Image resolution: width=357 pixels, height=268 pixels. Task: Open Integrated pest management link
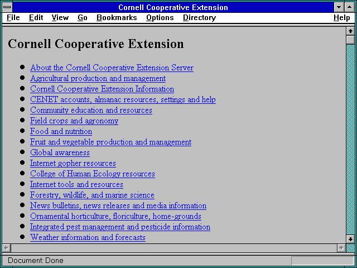(120, 227)
